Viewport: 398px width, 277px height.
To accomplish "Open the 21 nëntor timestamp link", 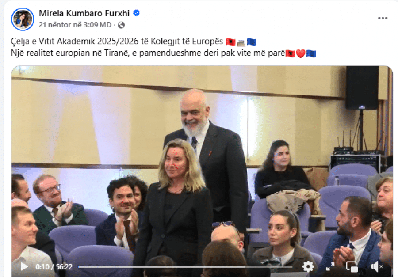I will point(75,25).
